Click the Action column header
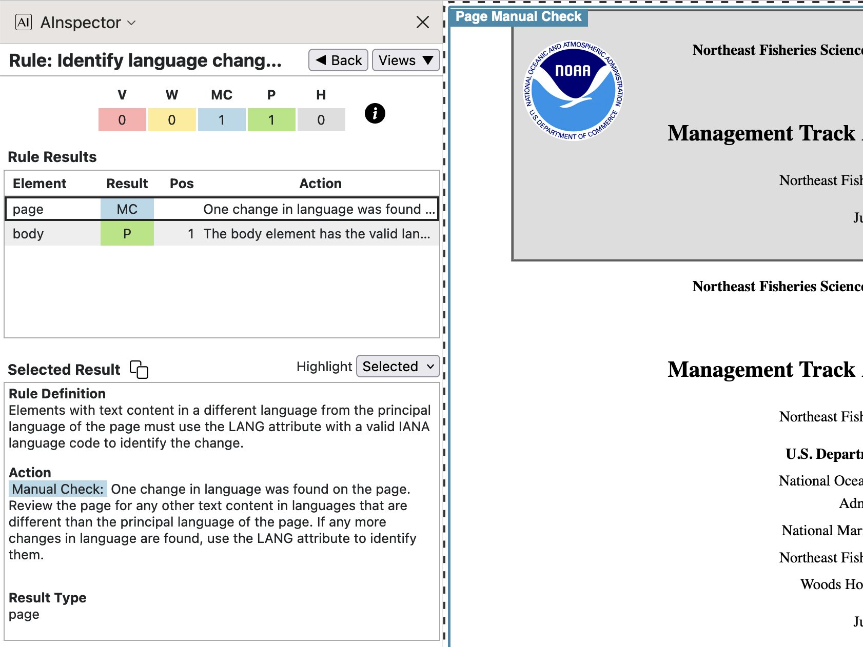The height and width of the screenshot is (647, 863). pyautogui.click(x=320, y=184)
